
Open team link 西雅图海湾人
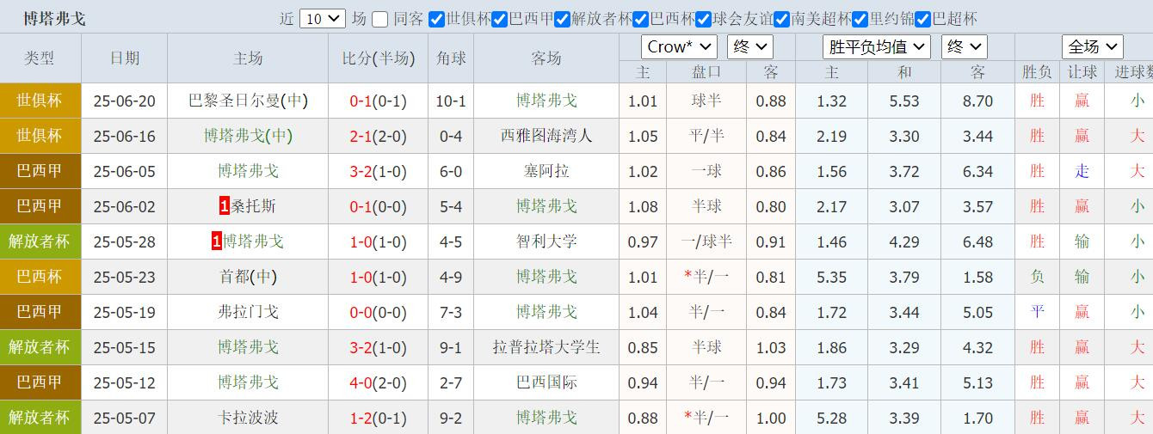click(x=546, y=136)
